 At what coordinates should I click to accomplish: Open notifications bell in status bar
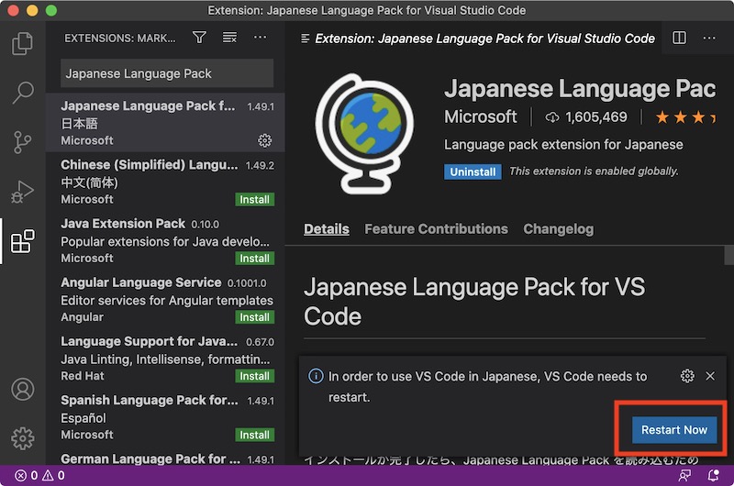(x=714, y=476)
